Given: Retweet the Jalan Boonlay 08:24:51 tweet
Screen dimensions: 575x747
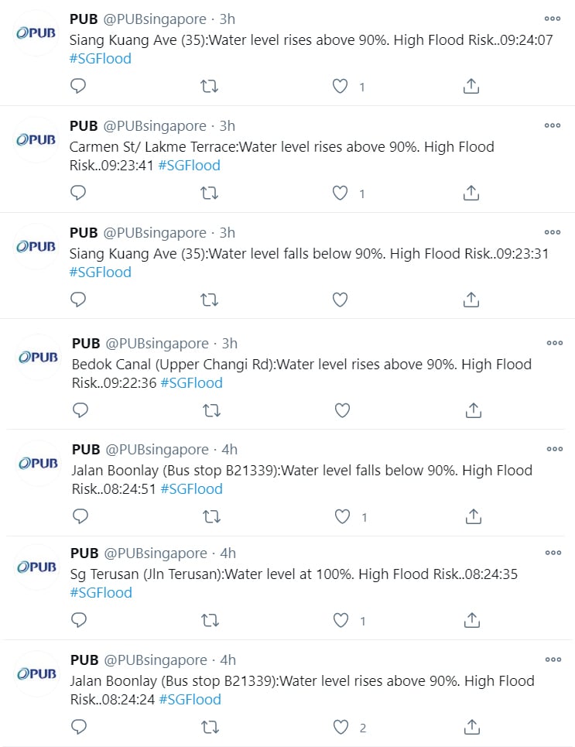Looking at the screenshot, I should 211,516.
